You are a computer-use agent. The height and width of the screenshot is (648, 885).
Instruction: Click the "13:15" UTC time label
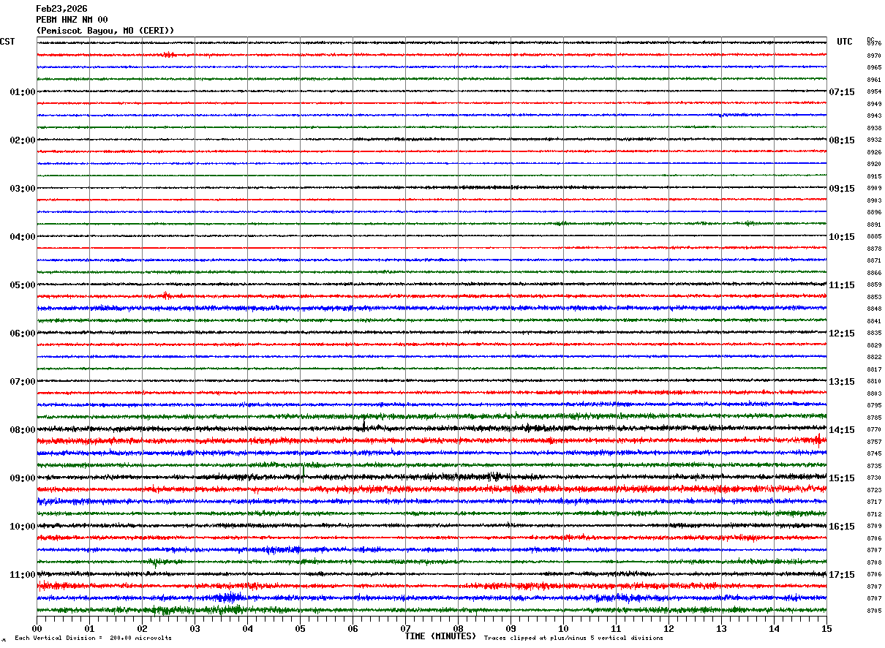point(842,382)
